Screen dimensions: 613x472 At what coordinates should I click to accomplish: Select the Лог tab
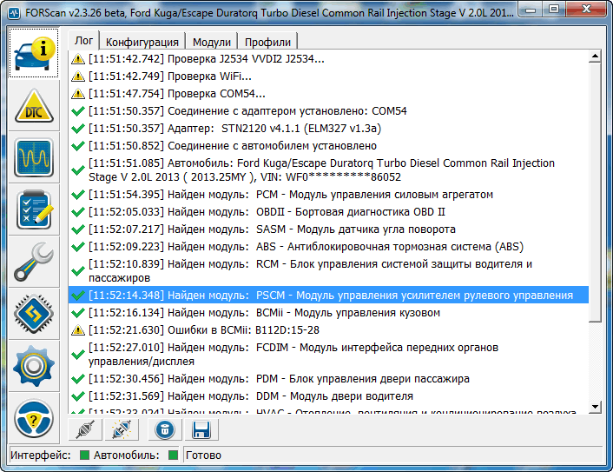tap(84, 41)
